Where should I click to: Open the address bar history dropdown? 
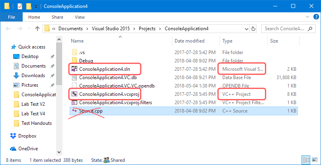click(x=247, y=29)
